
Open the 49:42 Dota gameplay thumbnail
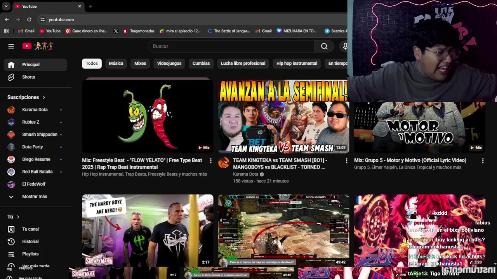283,231
